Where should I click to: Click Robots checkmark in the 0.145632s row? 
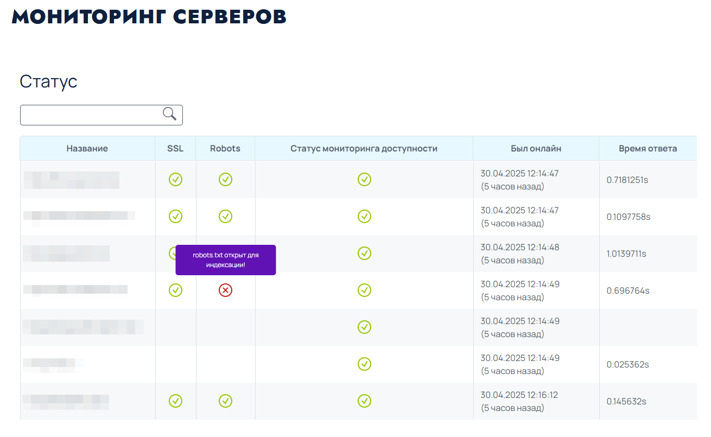(225, 401)
